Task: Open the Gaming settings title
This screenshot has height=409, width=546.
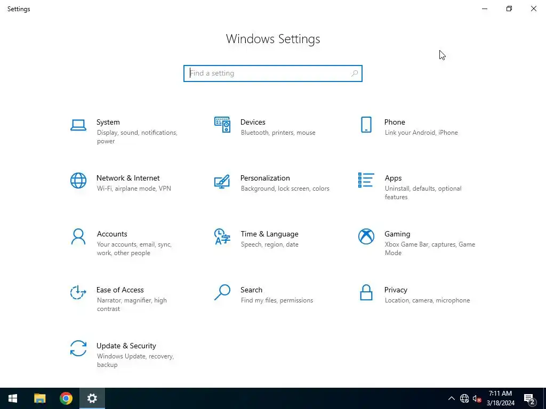Action: click(397, 234)
